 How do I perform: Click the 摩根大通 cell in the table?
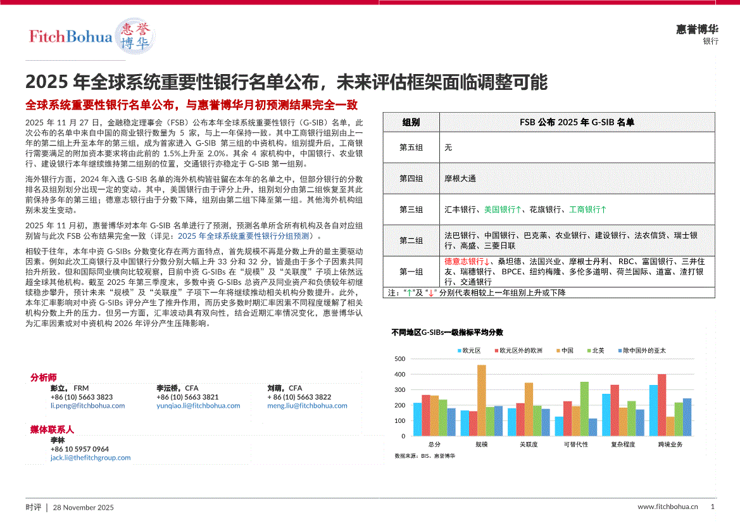pos(460,179)
